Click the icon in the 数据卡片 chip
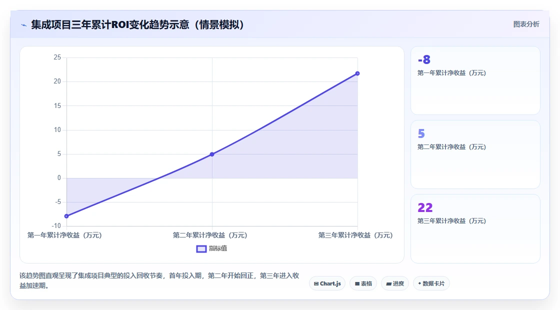 tap(419, 283)
